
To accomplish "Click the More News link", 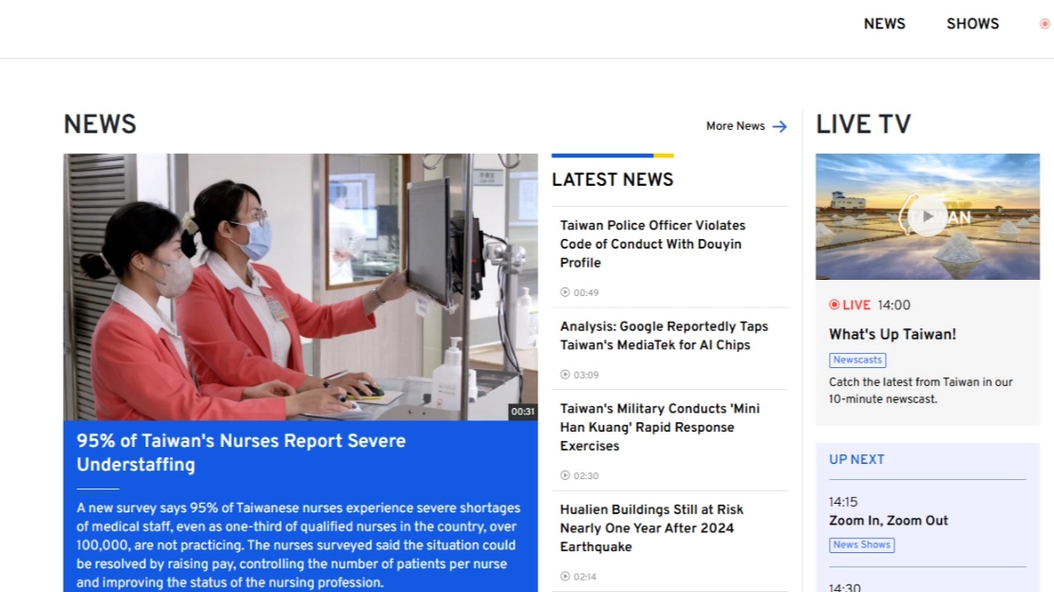I will pos(735,125).
